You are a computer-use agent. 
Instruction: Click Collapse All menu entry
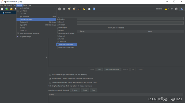[36, 22]
